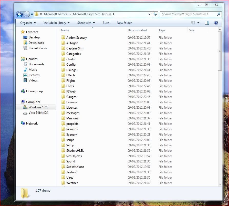Click the New folder button
Screen dimensions: 229x206
pos(124,23)
